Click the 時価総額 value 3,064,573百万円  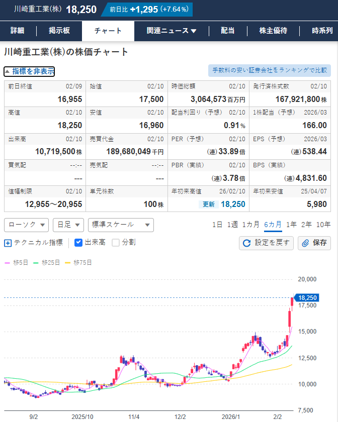tap(218, 99)
